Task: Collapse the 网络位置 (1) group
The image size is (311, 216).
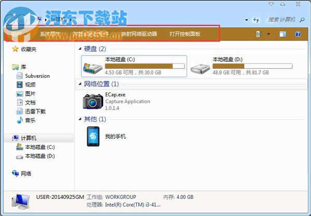Action: point(80,84)
